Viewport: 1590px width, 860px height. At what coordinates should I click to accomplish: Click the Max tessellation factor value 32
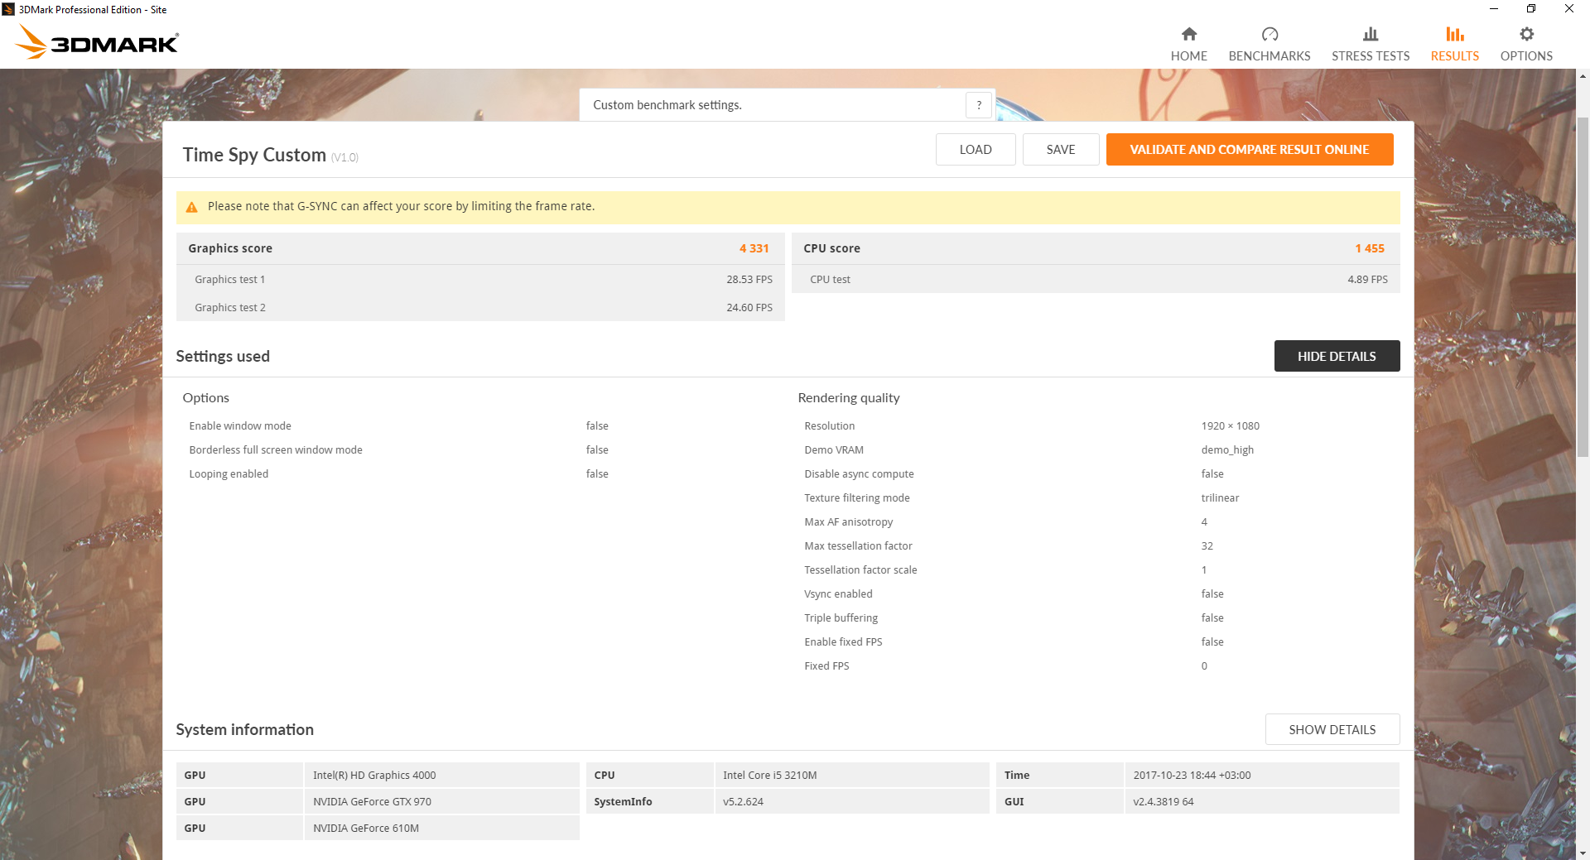pyautogui.click(x=1207, y=546)
